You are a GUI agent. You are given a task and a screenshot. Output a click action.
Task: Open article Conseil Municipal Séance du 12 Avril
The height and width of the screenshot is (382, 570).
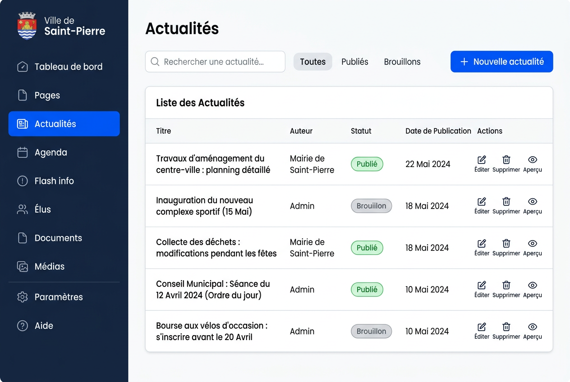tap(213, 290)
